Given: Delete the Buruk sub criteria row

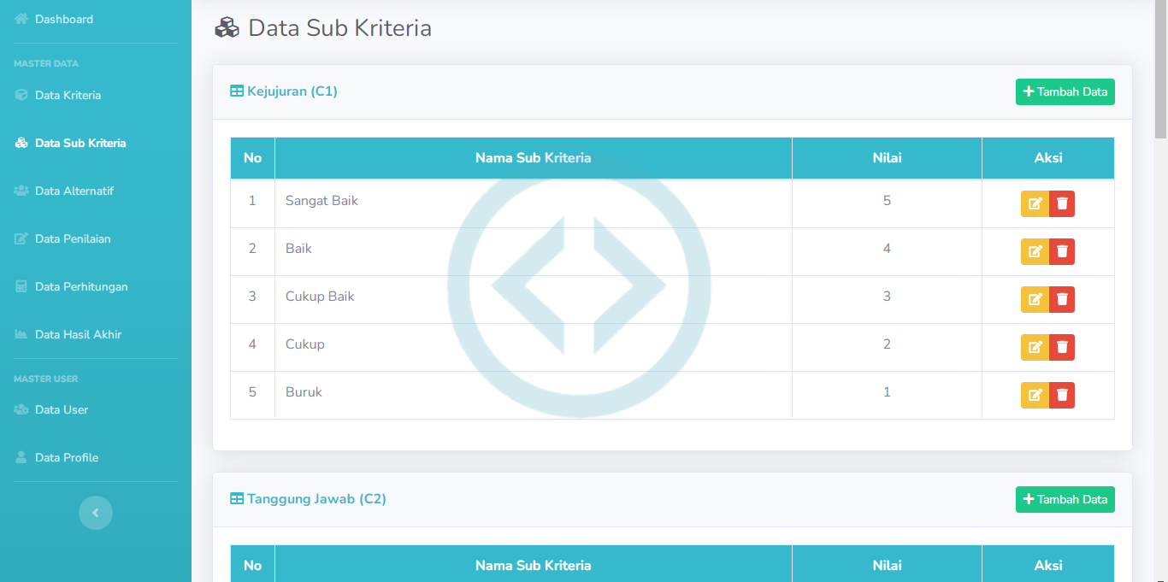Looking at the screenshot, I should 1062,395.
